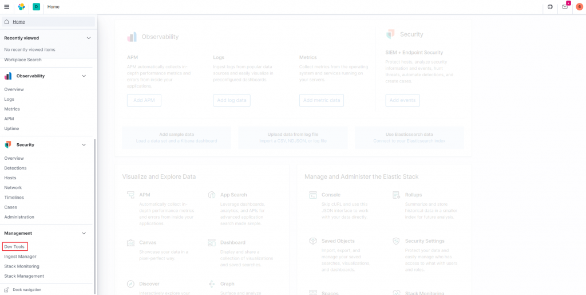The image size is (586, 295).
Task: Click the Add APM button
Action: [x=144, y=100]
